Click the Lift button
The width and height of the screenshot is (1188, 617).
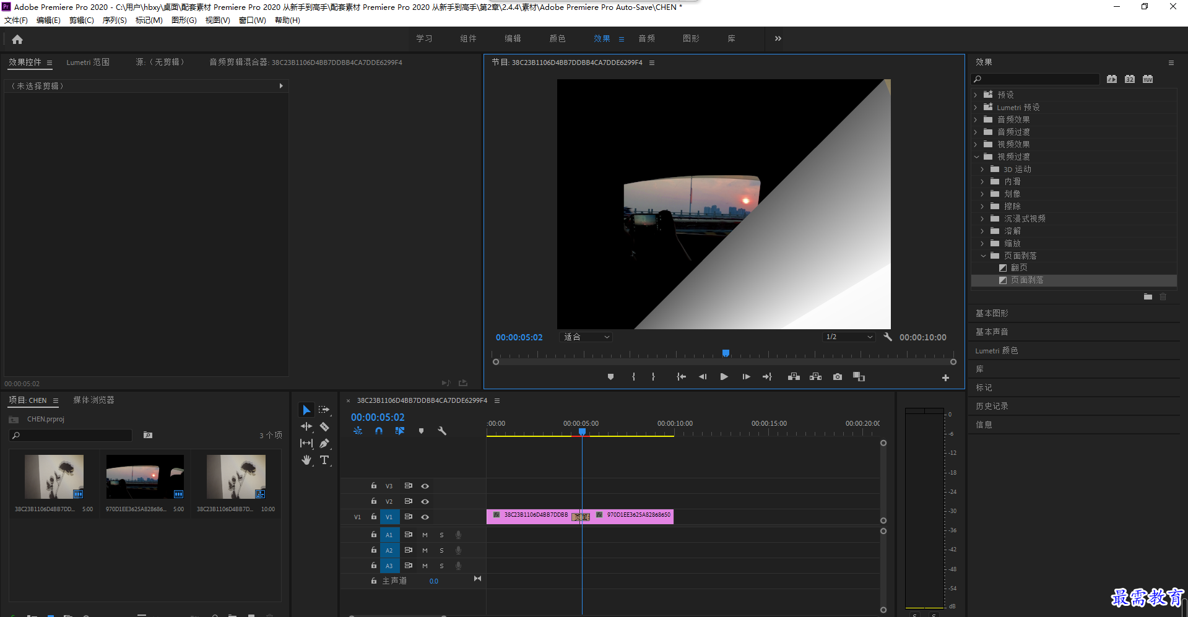(x=794, y=377)
